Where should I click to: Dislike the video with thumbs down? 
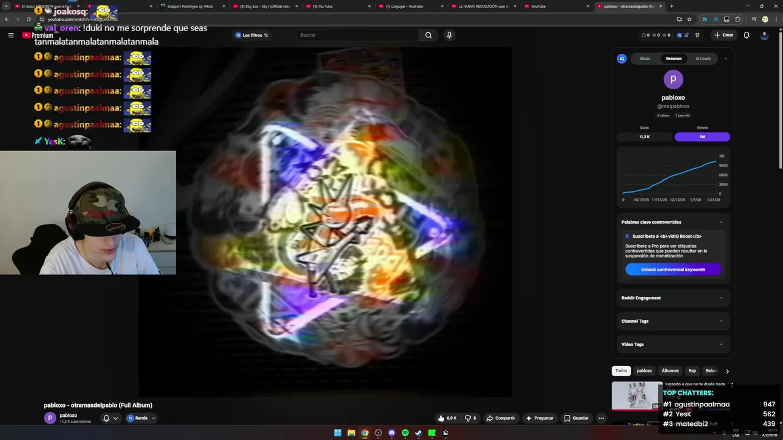coord(470,418)
